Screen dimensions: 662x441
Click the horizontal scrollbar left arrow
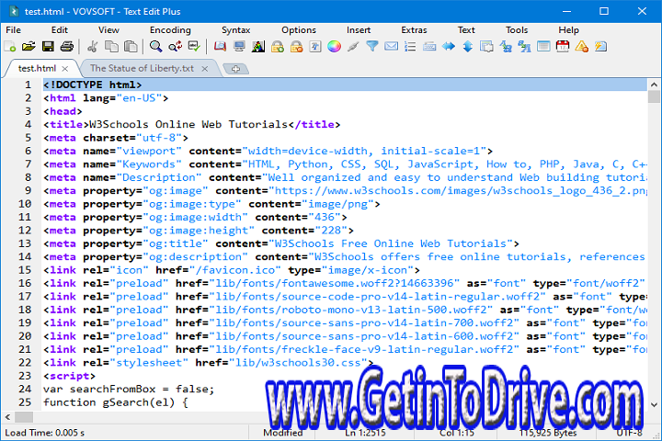click(x=7, y=417)
